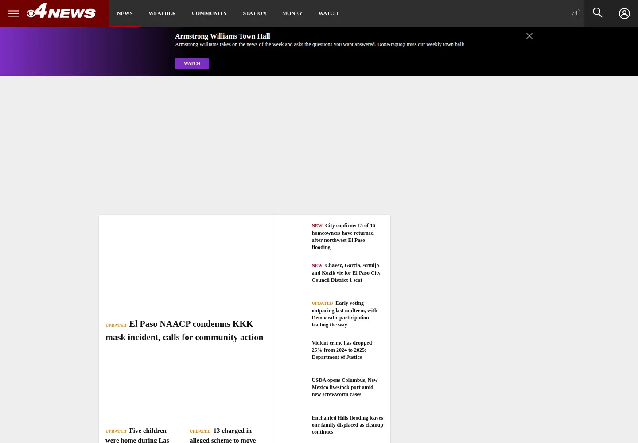Open the northwest El Paso flooding homeowners article
Screen dimensions: 638x443
[344, 237]
